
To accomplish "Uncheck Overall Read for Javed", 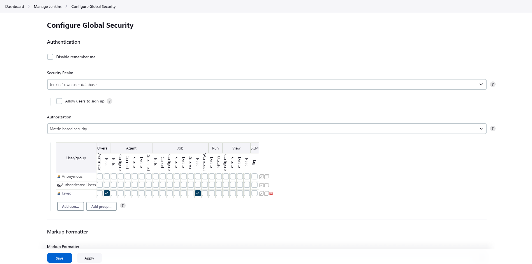I will coord(107,193).
